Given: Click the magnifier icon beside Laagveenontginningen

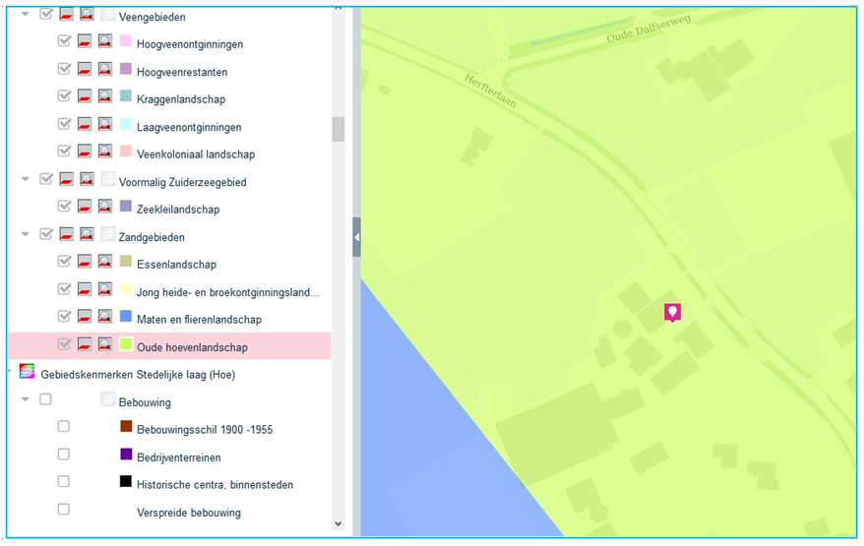Looking at the screenshot, I should [105, 124].
